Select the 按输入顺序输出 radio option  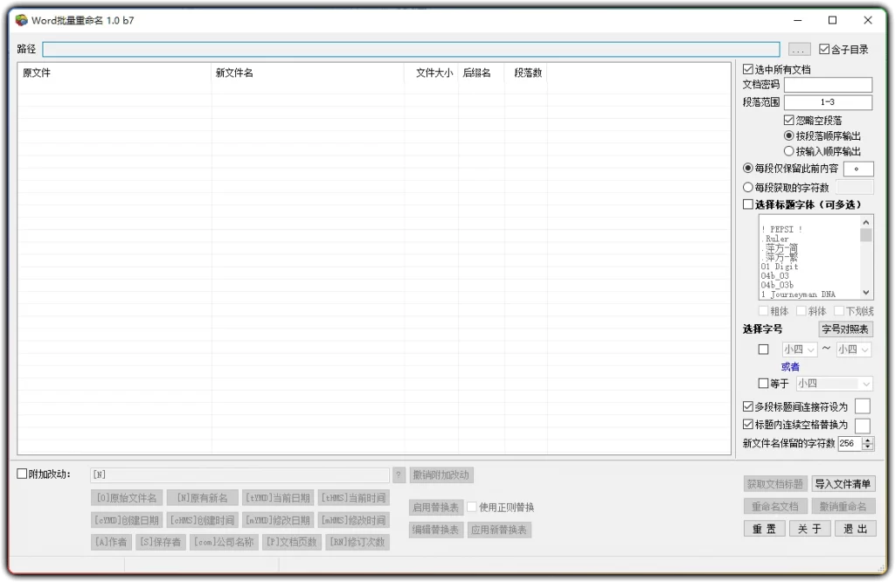coord(788,150)
